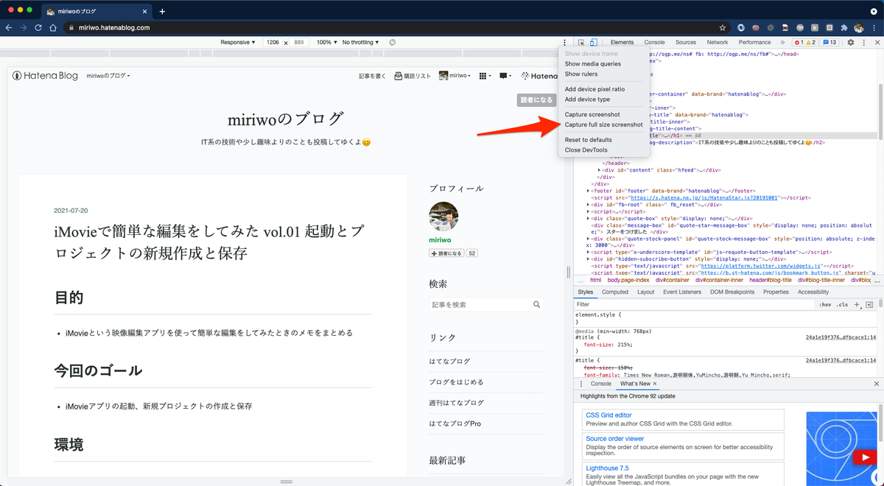Expand the footer element node
884x486 pixels.
point(589,191)
